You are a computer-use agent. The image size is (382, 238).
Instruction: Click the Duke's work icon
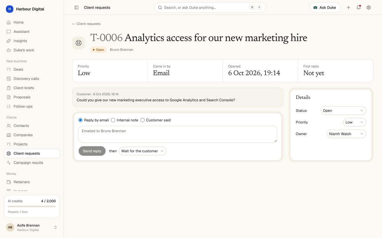[x=9, y=50]
